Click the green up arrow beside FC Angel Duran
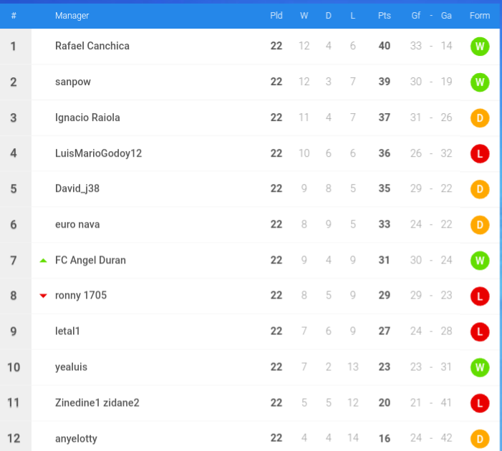This screenshot has height=451, width=502. point(43,261)
